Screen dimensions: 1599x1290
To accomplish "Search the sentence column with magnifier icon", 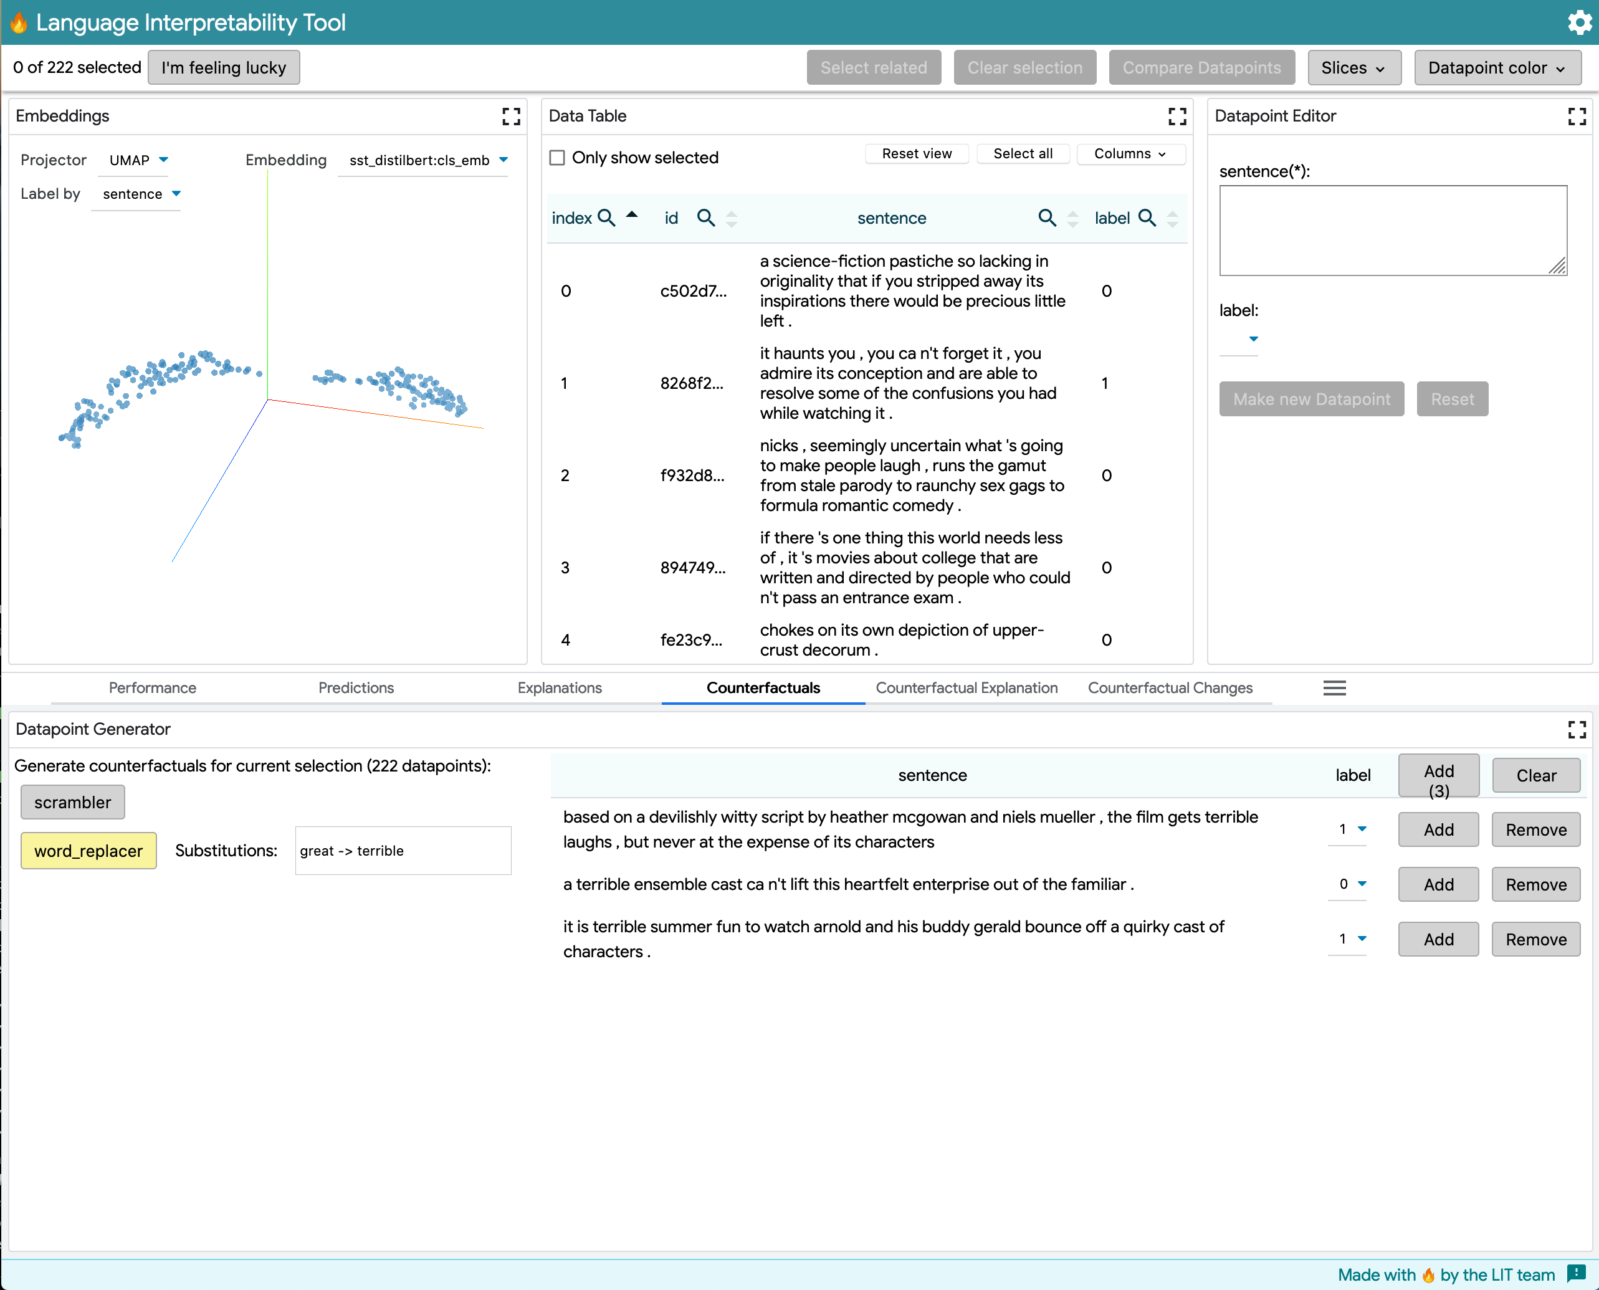I will pyautogui.click(x=1046, y=217).
